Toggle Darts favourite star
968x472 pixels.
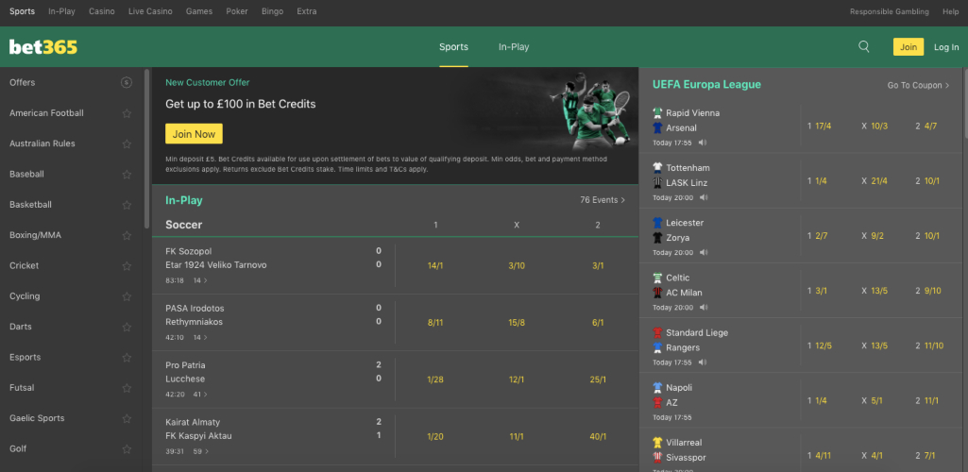pos(127,327)
